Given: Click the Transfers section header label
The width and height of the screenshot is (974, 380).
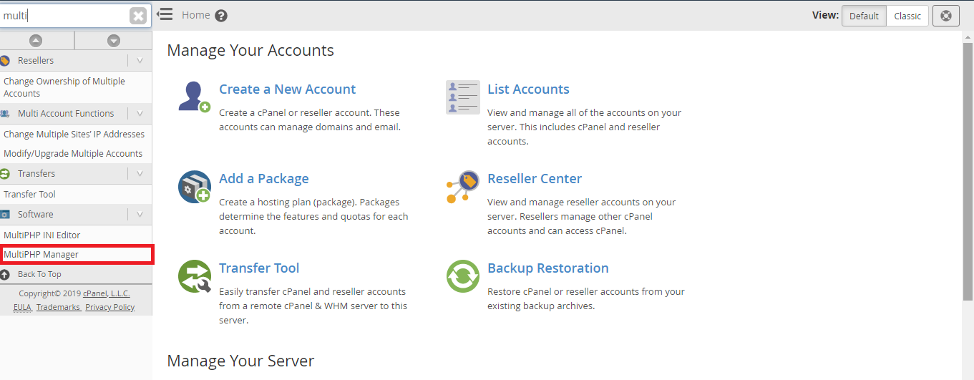Looking at the screenshot, I should click(x=36, y=174).
